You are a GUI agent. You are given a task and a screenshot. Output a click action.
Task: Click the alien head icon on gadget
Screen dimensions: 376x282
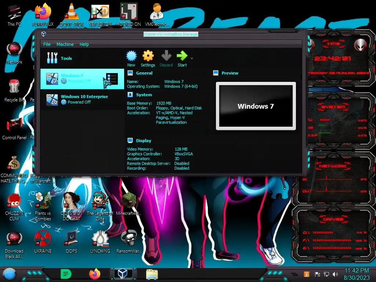(360, 44)
